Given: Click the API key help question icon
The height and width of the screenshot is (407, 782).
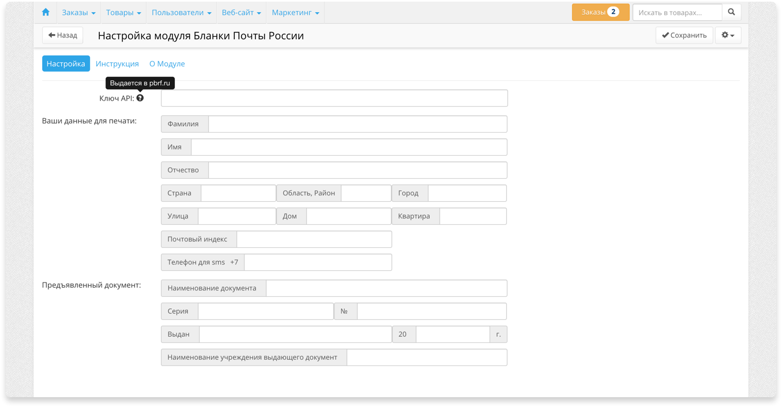Looking at the screenshot, I should 140,98.
